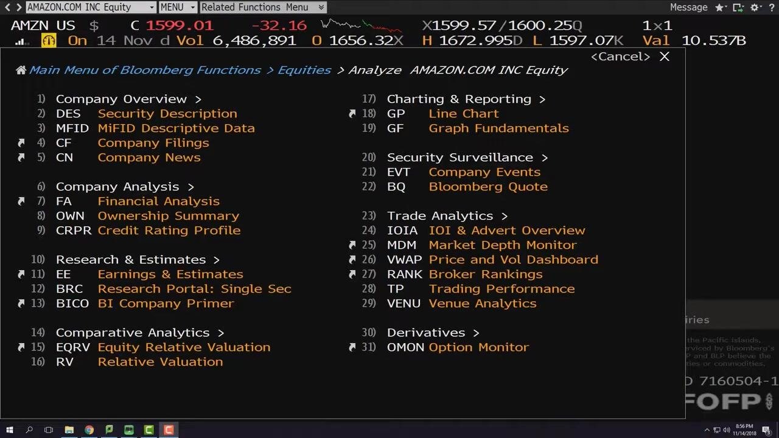Click the launch arrow beside OMON Option Monitor
Screen dimensions: 779x438
point(352,347)
